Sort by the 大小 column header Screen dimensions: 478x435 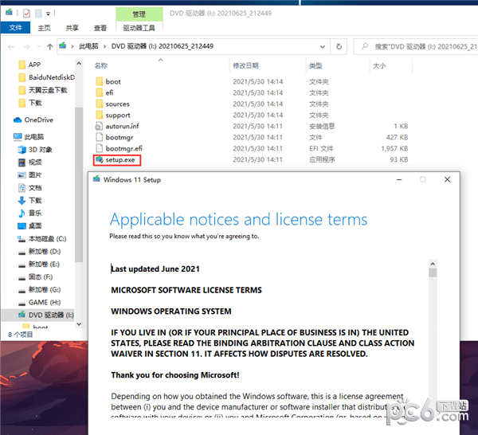click(379, 65)
